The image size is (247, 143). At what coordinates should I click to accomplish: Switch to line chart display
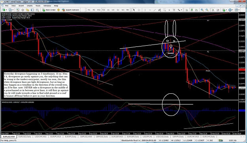tap(196, 10)
